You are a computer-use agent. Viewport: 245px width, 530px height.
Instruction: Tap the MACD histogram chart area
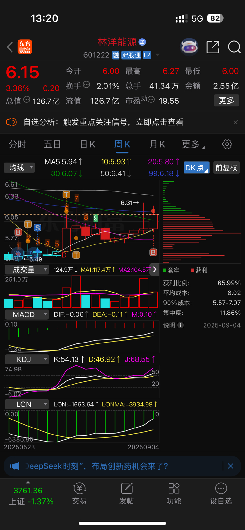point(82,337)
